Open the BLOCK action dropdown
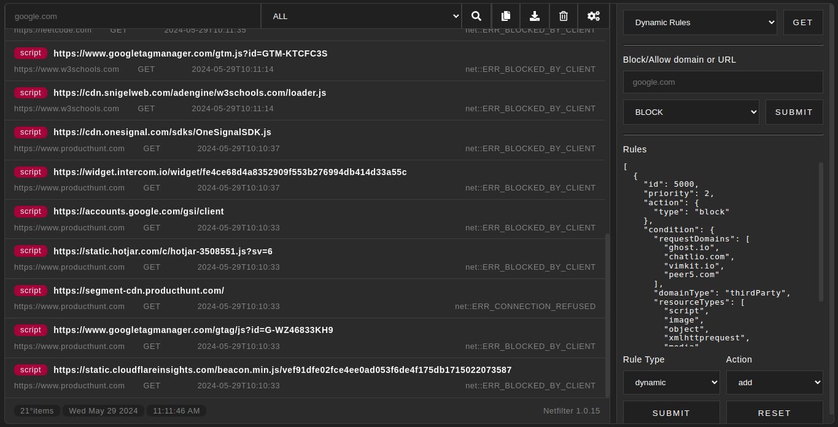This screenshot has width=838, height=427. click(x=691, y=112)
